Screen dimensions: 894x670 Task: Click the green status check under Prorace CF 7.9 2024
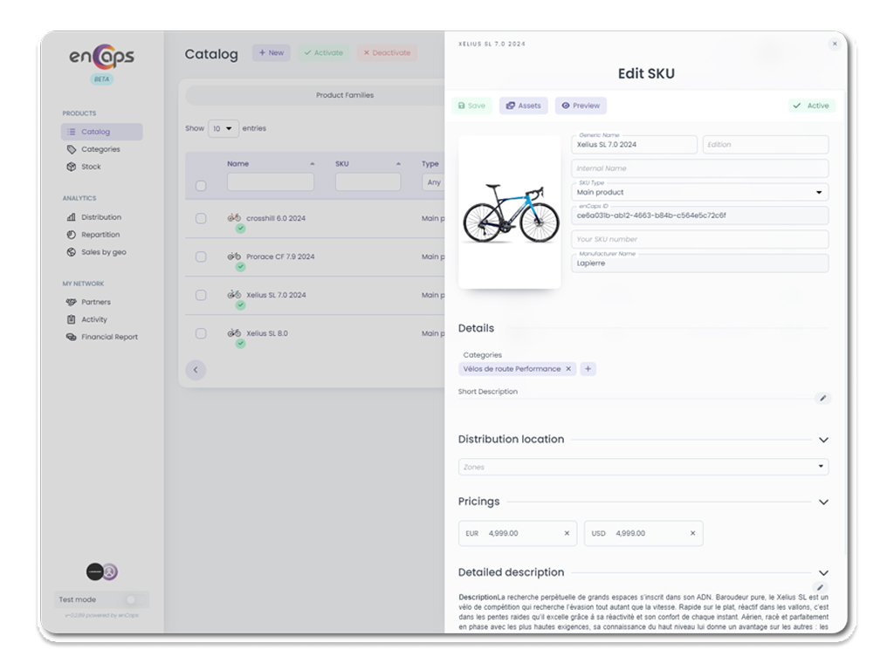click(x=241, y=267)
